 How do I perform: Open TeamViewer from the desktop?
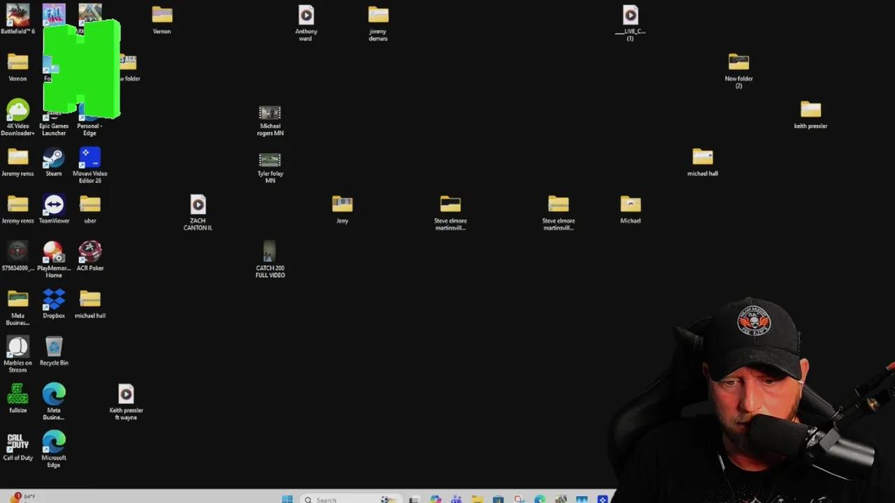(54, 210)
